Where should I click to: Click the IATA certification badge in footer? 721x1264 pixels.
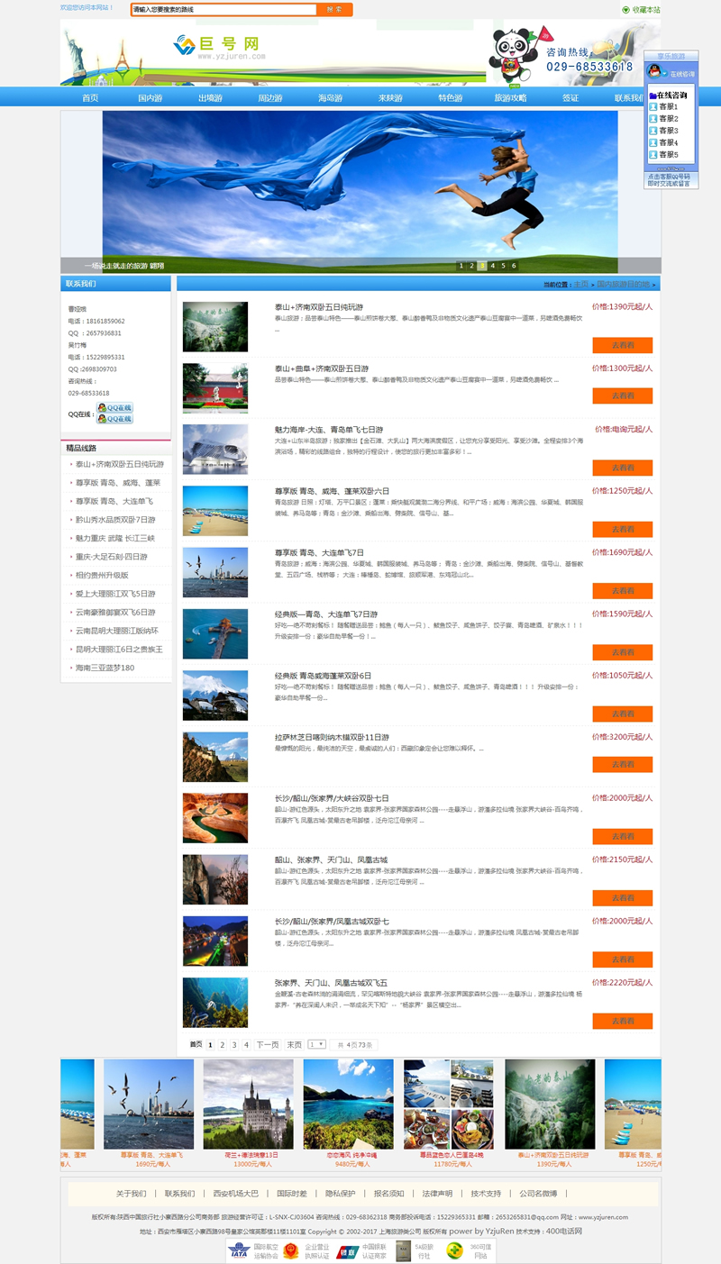click(x=239, y=1250)
